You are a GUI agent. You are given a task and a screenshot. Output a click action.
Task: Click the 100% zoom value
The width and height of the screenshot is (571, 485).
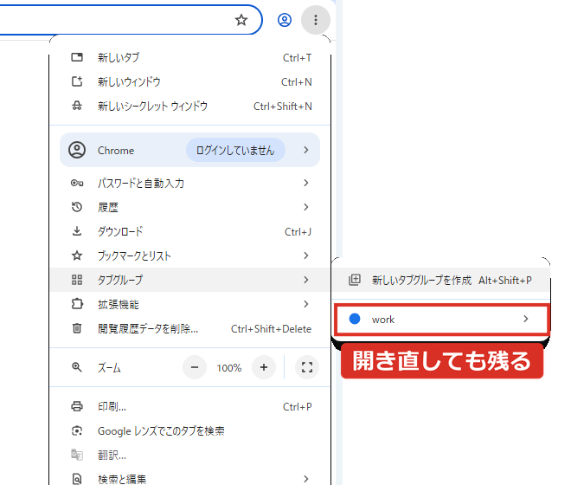[x=229, y=368]
